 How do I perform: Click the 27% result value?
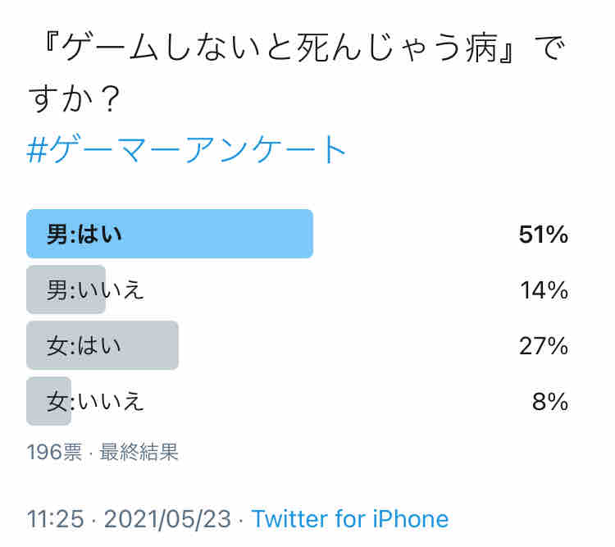coord(543,346)
